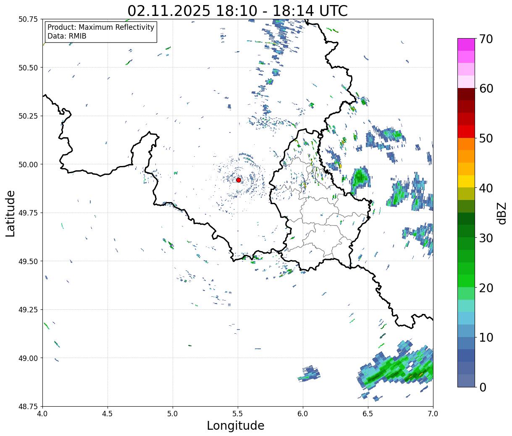Click the red radar location marker

point(238,180)
